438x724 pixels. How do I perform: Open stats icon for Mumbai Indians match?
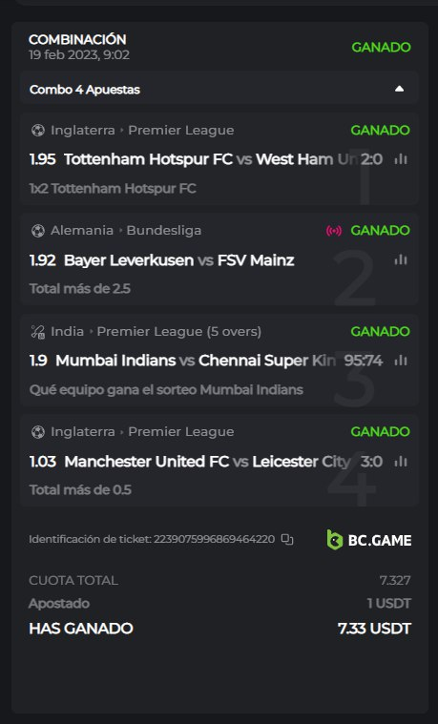[401, 361]
